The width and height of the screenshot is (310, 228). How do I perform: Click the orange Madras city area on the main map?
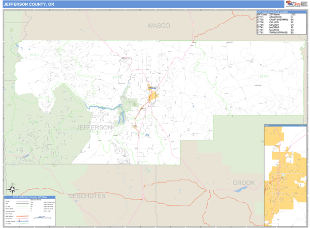point(152,96)
